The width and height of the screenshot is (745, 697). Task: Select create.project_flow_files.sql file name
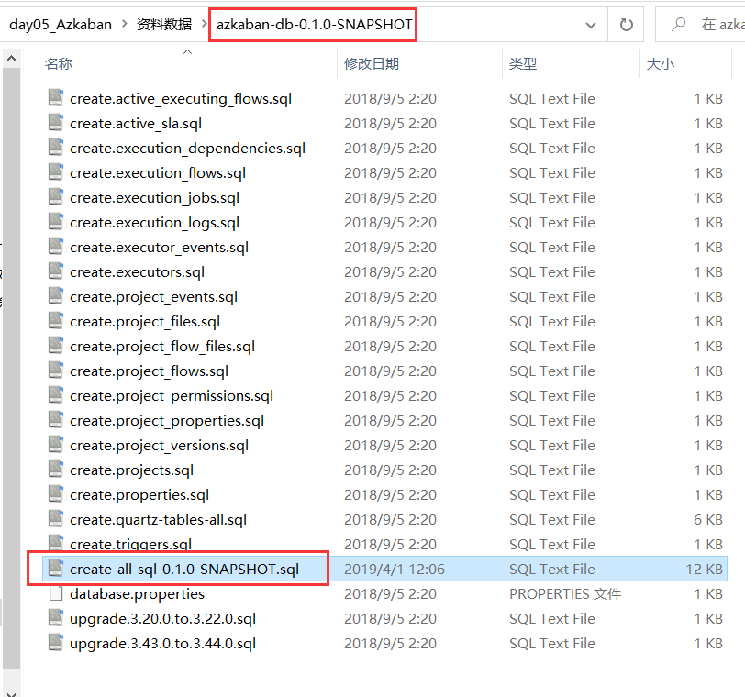(162, 346)
